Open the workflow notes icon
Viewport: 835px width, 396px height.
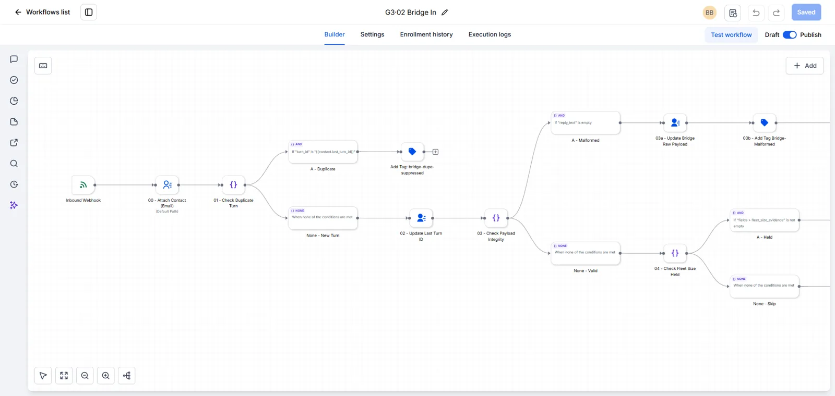pyautogui.click(x=733, y=13)
